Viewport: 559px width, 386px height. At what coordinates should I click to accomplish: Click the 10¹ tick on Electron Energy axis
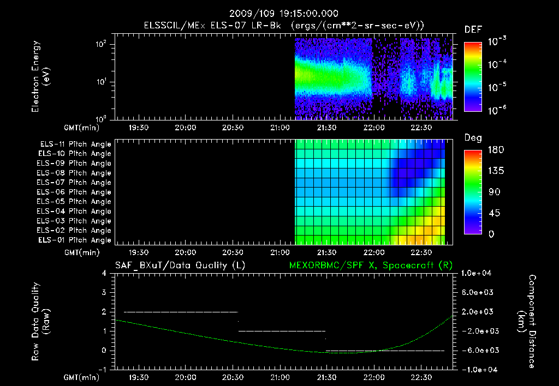(101, 82)
